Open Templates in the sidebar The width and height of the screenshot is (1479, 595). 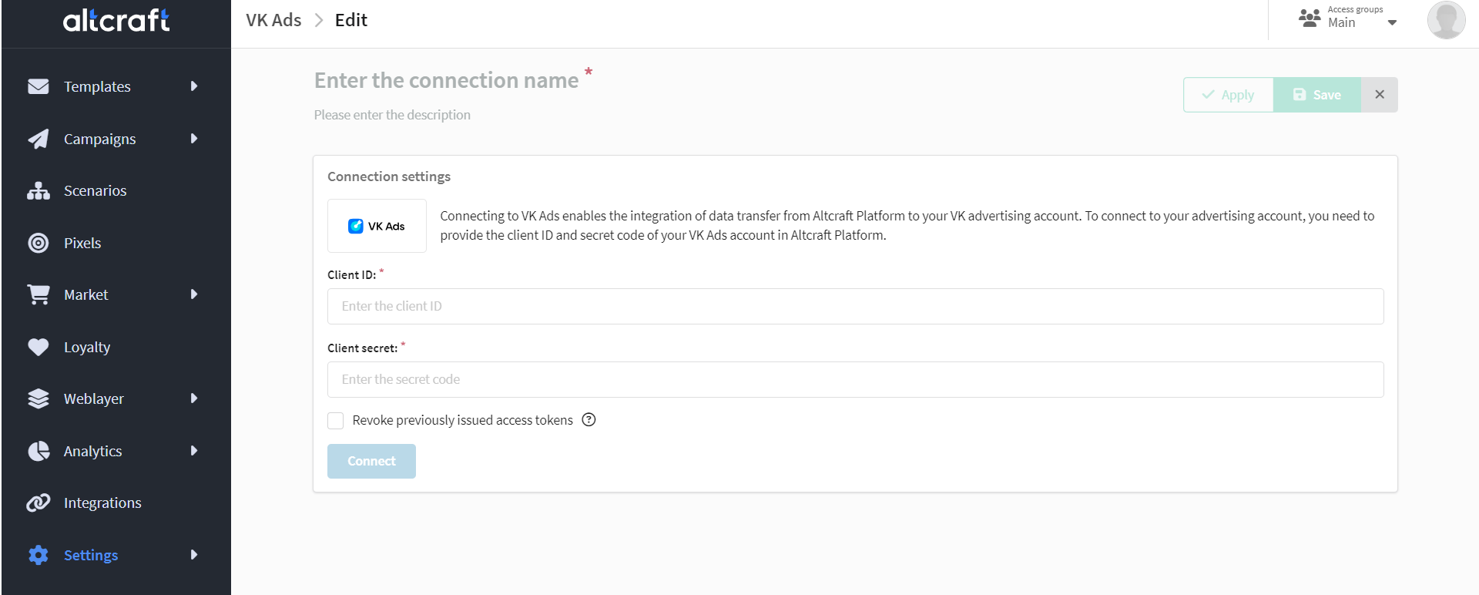coord(97,86)
